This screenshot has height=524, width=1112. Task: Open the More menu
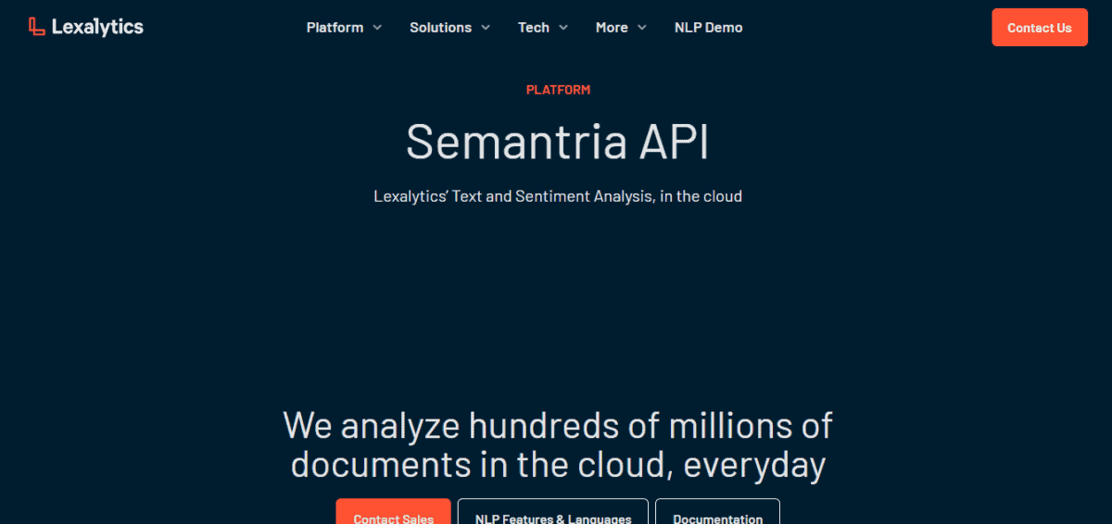[x=612, y=28]
